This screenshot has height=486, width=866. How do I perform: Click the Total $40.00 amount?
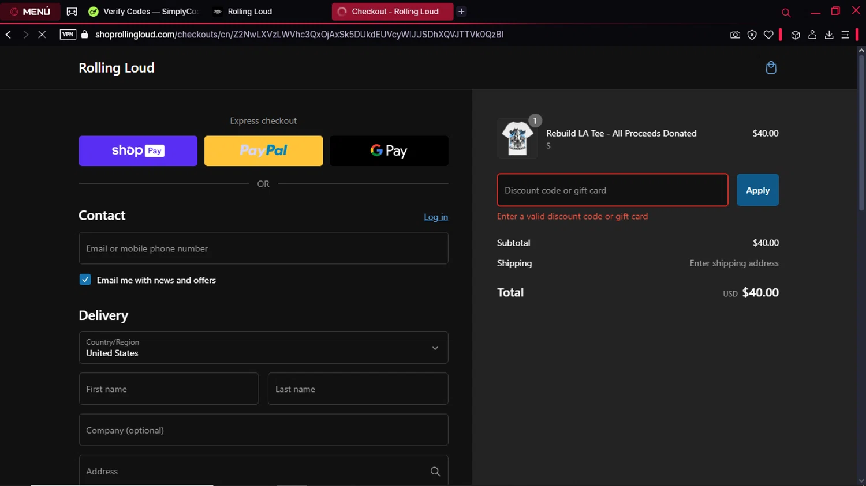pyautogui.click(x=760, y=293)
